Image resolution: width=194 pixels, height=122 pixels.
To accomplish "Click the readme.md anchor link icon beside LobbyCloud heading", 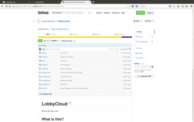I will pos(70,103).
